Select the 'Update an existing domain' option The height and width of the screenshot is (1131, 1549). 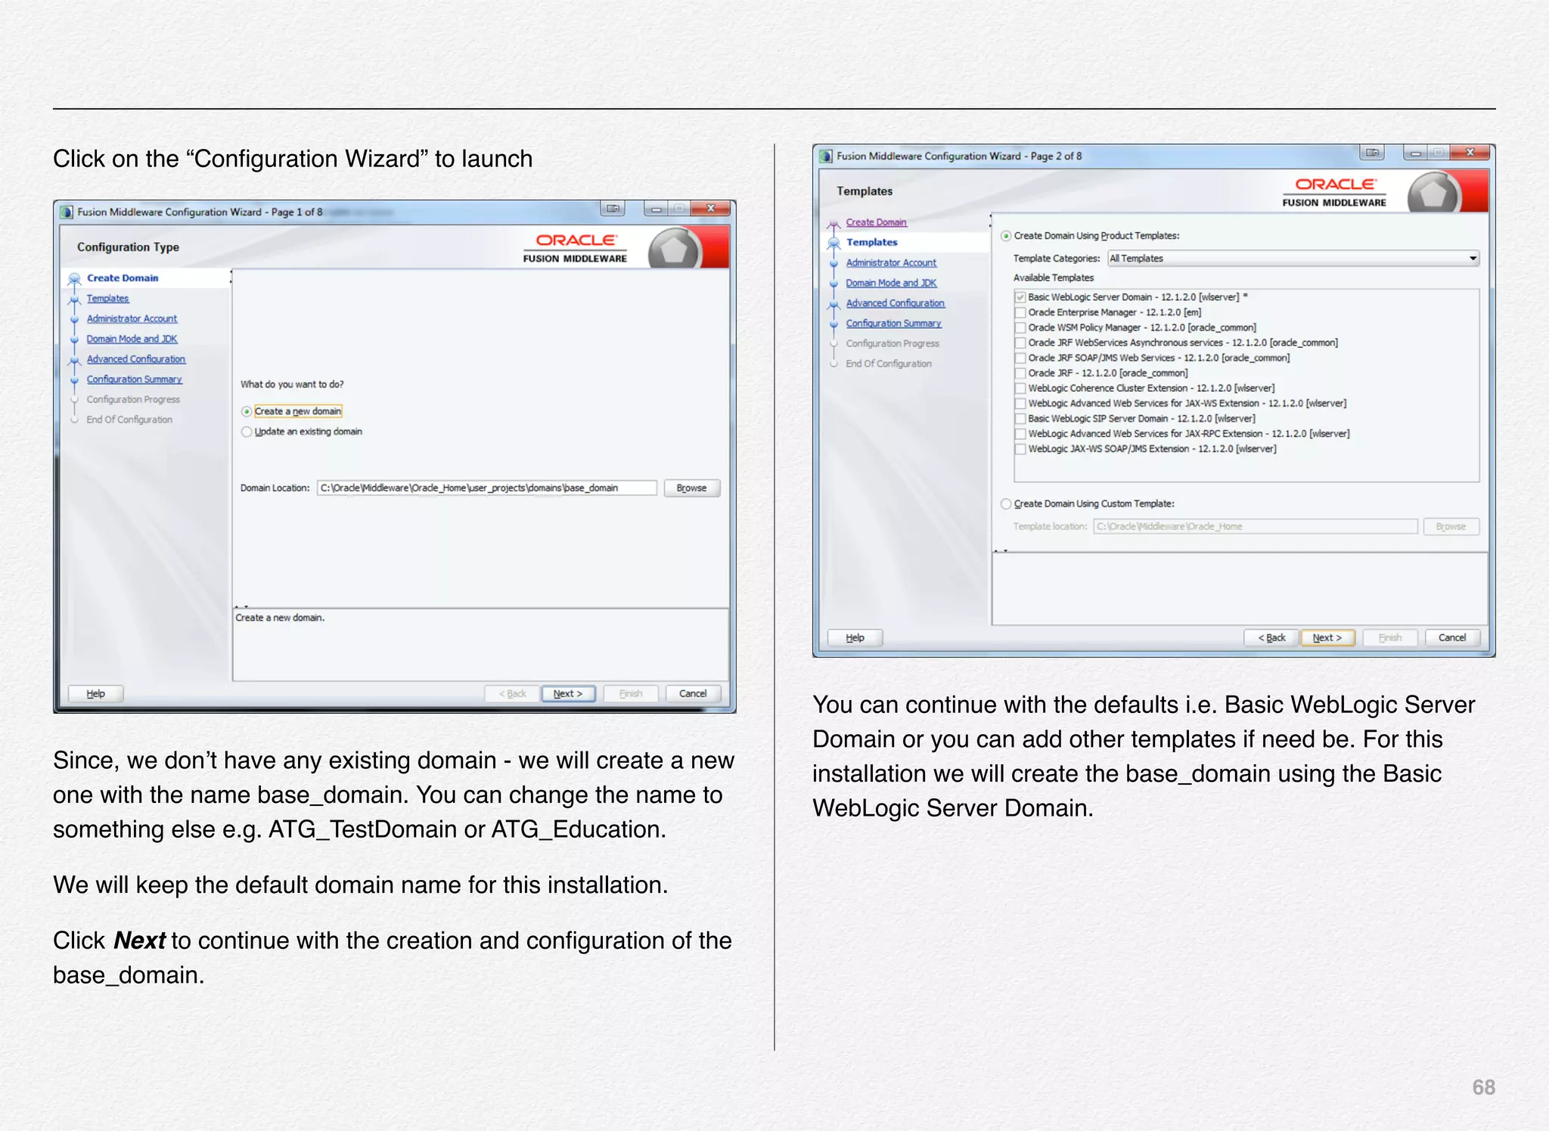click(247, 432)
